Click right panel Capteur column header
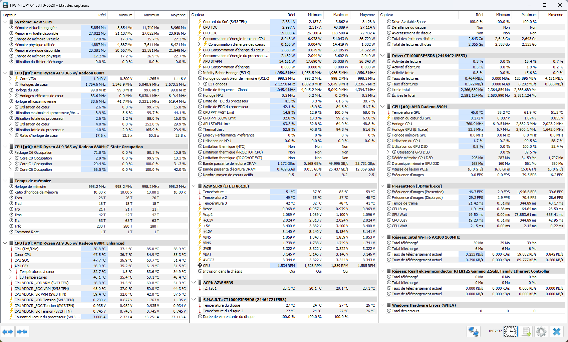This screenshot has width=568, height=342. click(418, 15)
